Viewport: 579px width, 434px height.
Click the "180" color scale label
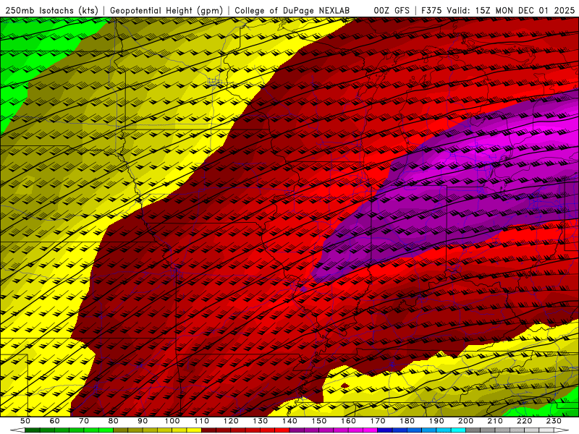tap(407, 421)
